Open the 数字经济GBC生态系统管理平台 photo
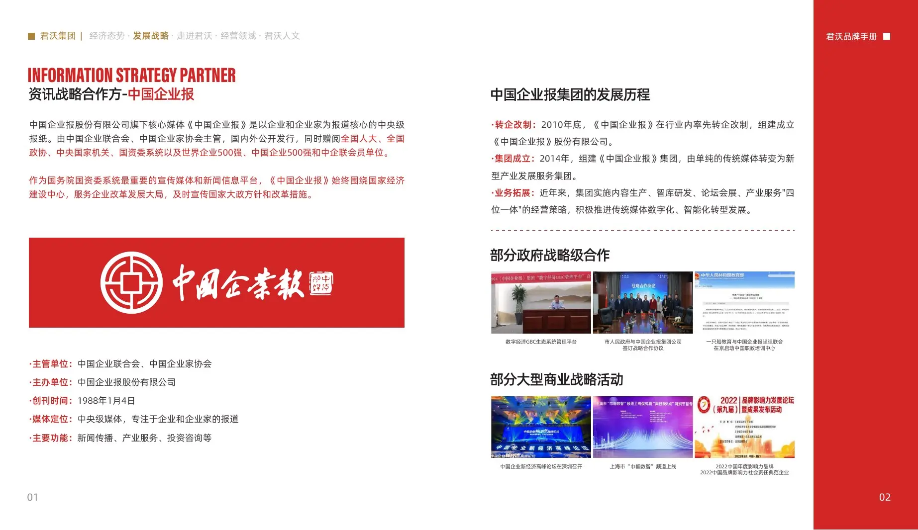 541,302
